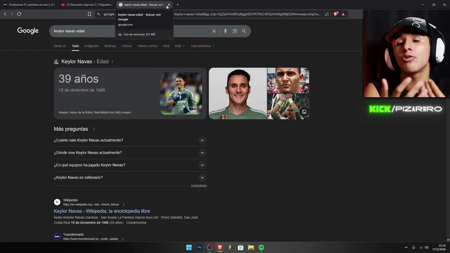Go forward with the browser forward arrow

pyautogui.click(x=12, y=14)
